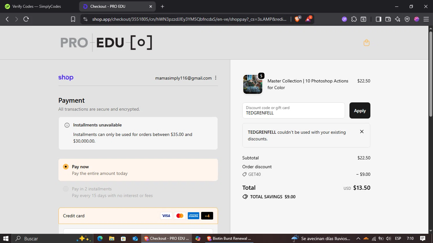Click the product thumbnail image
Screen dimensions: 433x243
coord(253,84)
